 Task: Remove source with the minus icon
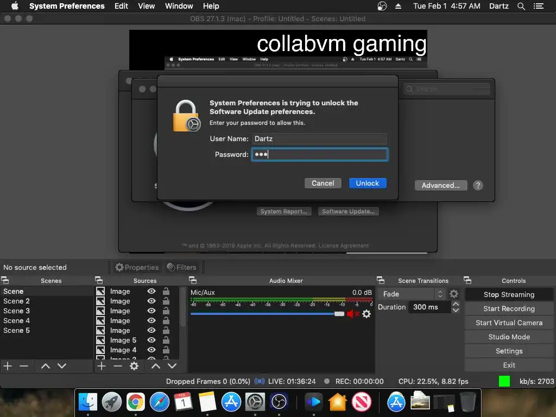pos(118,366)
